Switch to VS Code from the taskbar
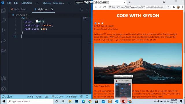The height and width of the screenshot is (104, 185). [116, 101]
